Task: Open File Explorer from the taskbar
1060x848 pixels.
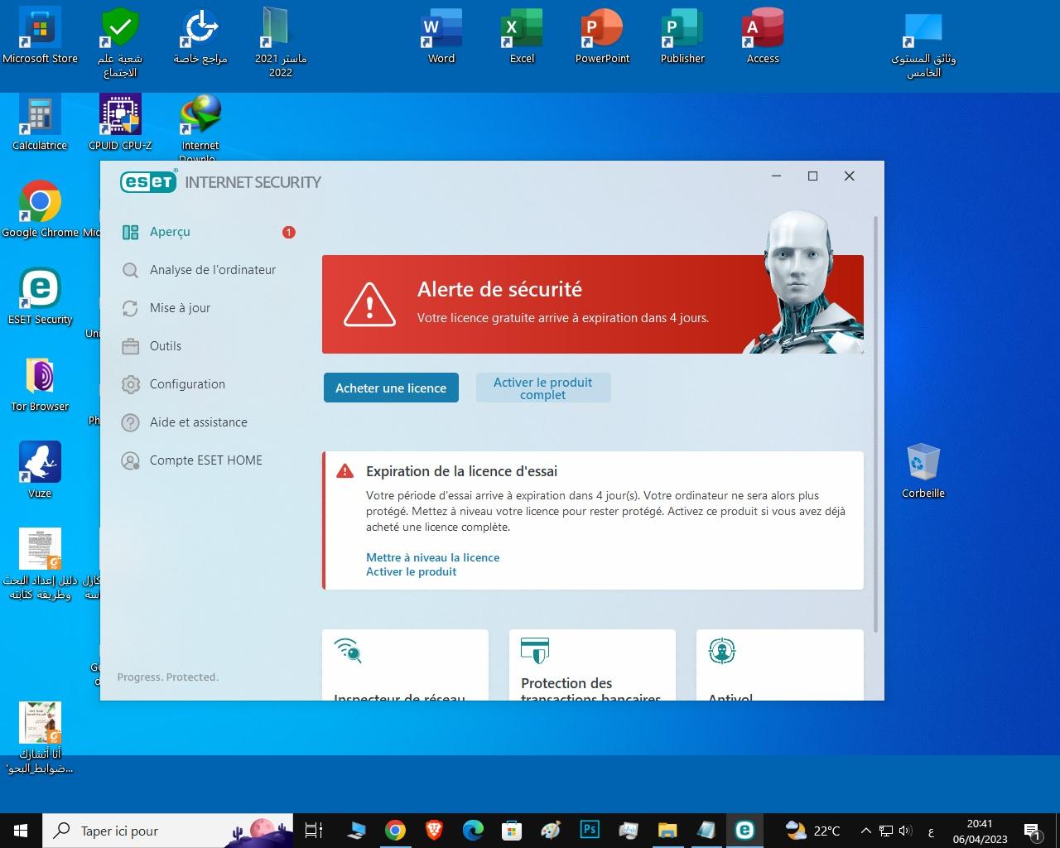Action: click(667, 831)
